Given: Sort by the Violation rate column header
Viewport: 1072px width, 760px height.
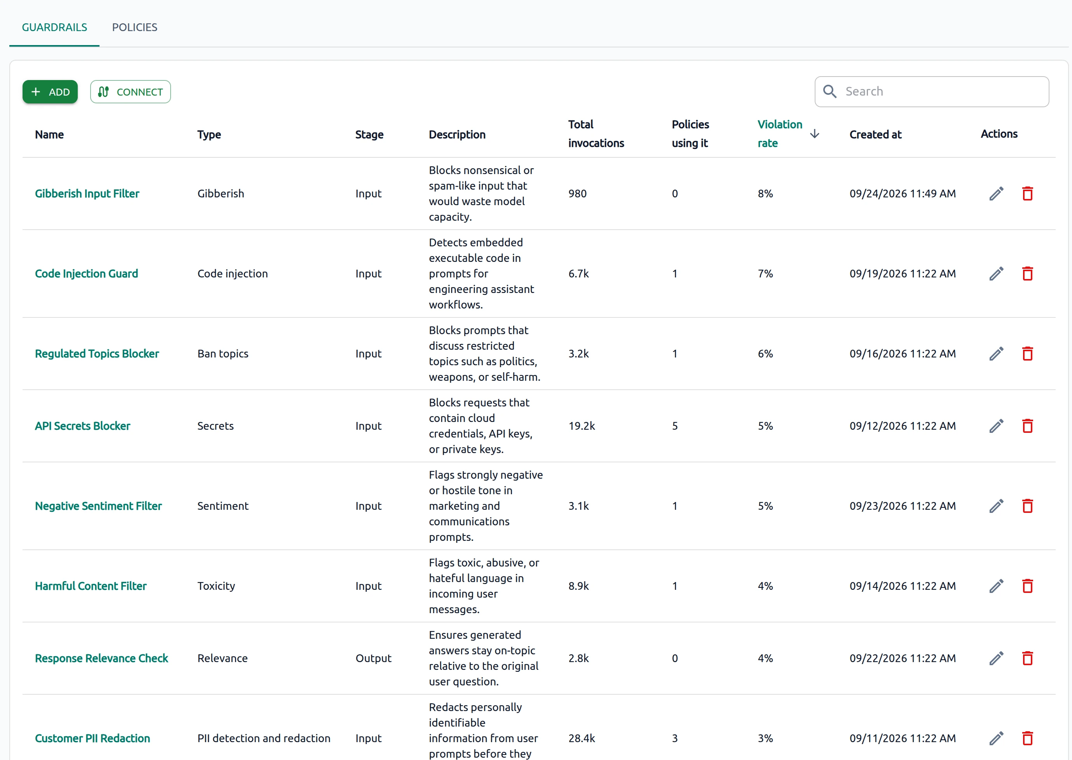Looking at the screenshot, I should [780, 134].
